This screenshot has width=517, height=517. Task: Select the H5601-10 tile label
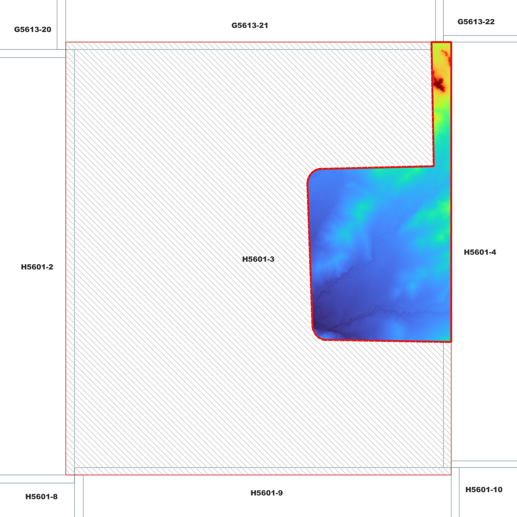click(x=484, y=490)
